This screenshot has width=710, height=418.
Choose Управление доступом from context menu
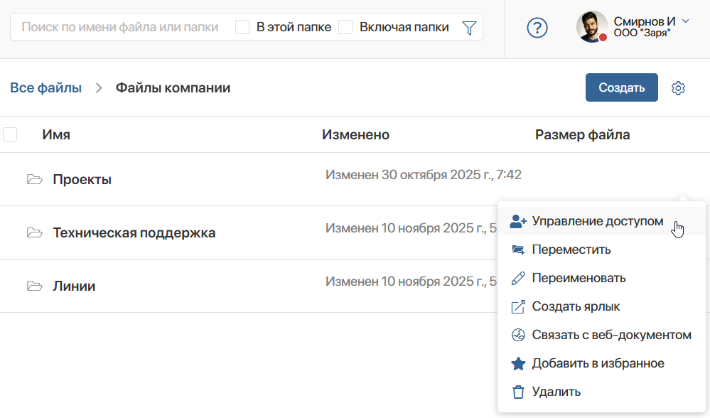pyautogui.click(x=601, y=221)
